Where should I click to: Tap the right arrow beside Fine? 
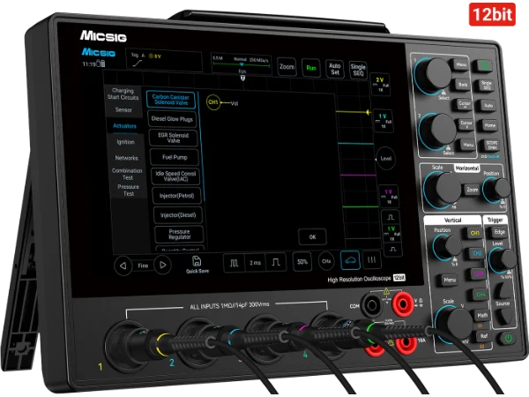click(x=162, y=265)
